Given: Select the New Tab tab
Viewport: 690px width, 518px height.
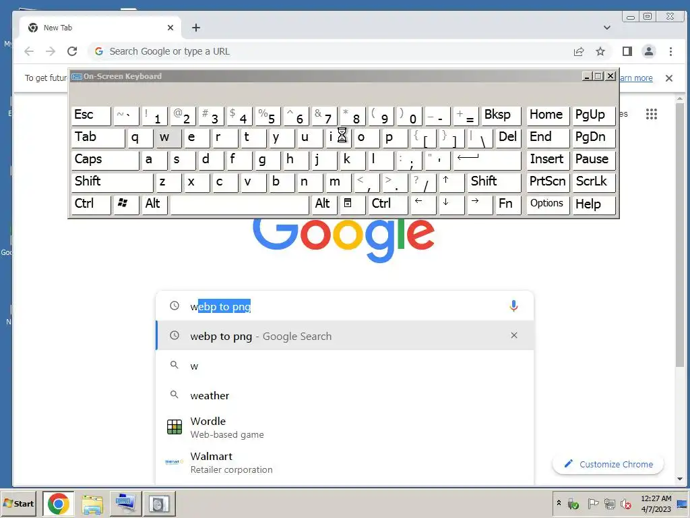Looking at the screenshot, I should 100,28.
